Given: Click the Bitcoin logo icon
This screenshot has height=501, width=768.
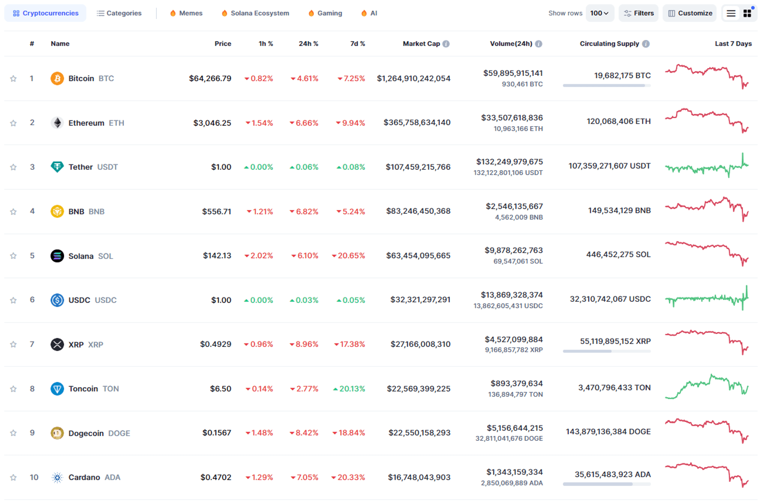Looking at the screenshot, I should click(x=57, y=79).
